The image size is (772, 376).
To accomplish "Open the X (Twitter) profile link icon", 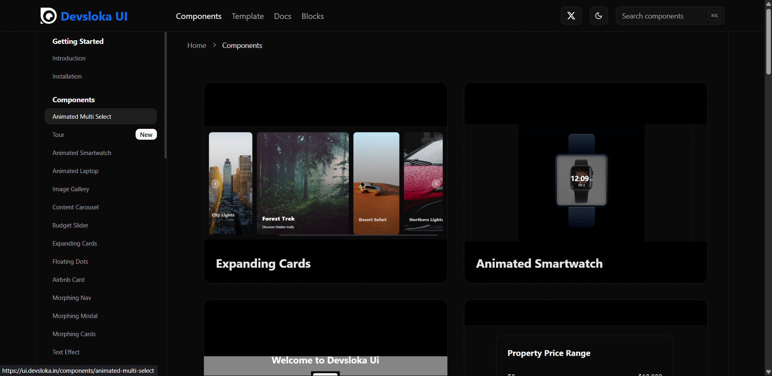I will [571, 16].
